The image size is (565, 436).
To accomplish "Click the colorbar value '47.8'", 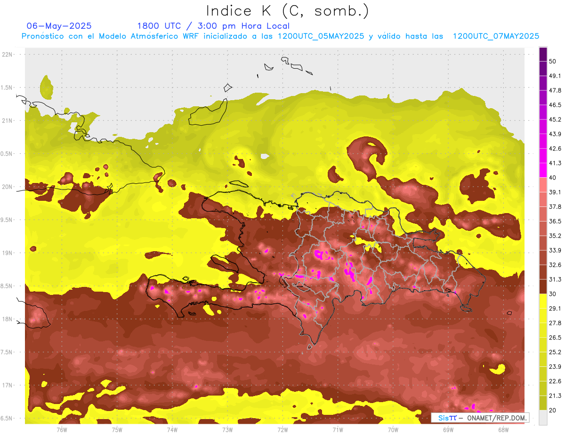I will 555,91.
